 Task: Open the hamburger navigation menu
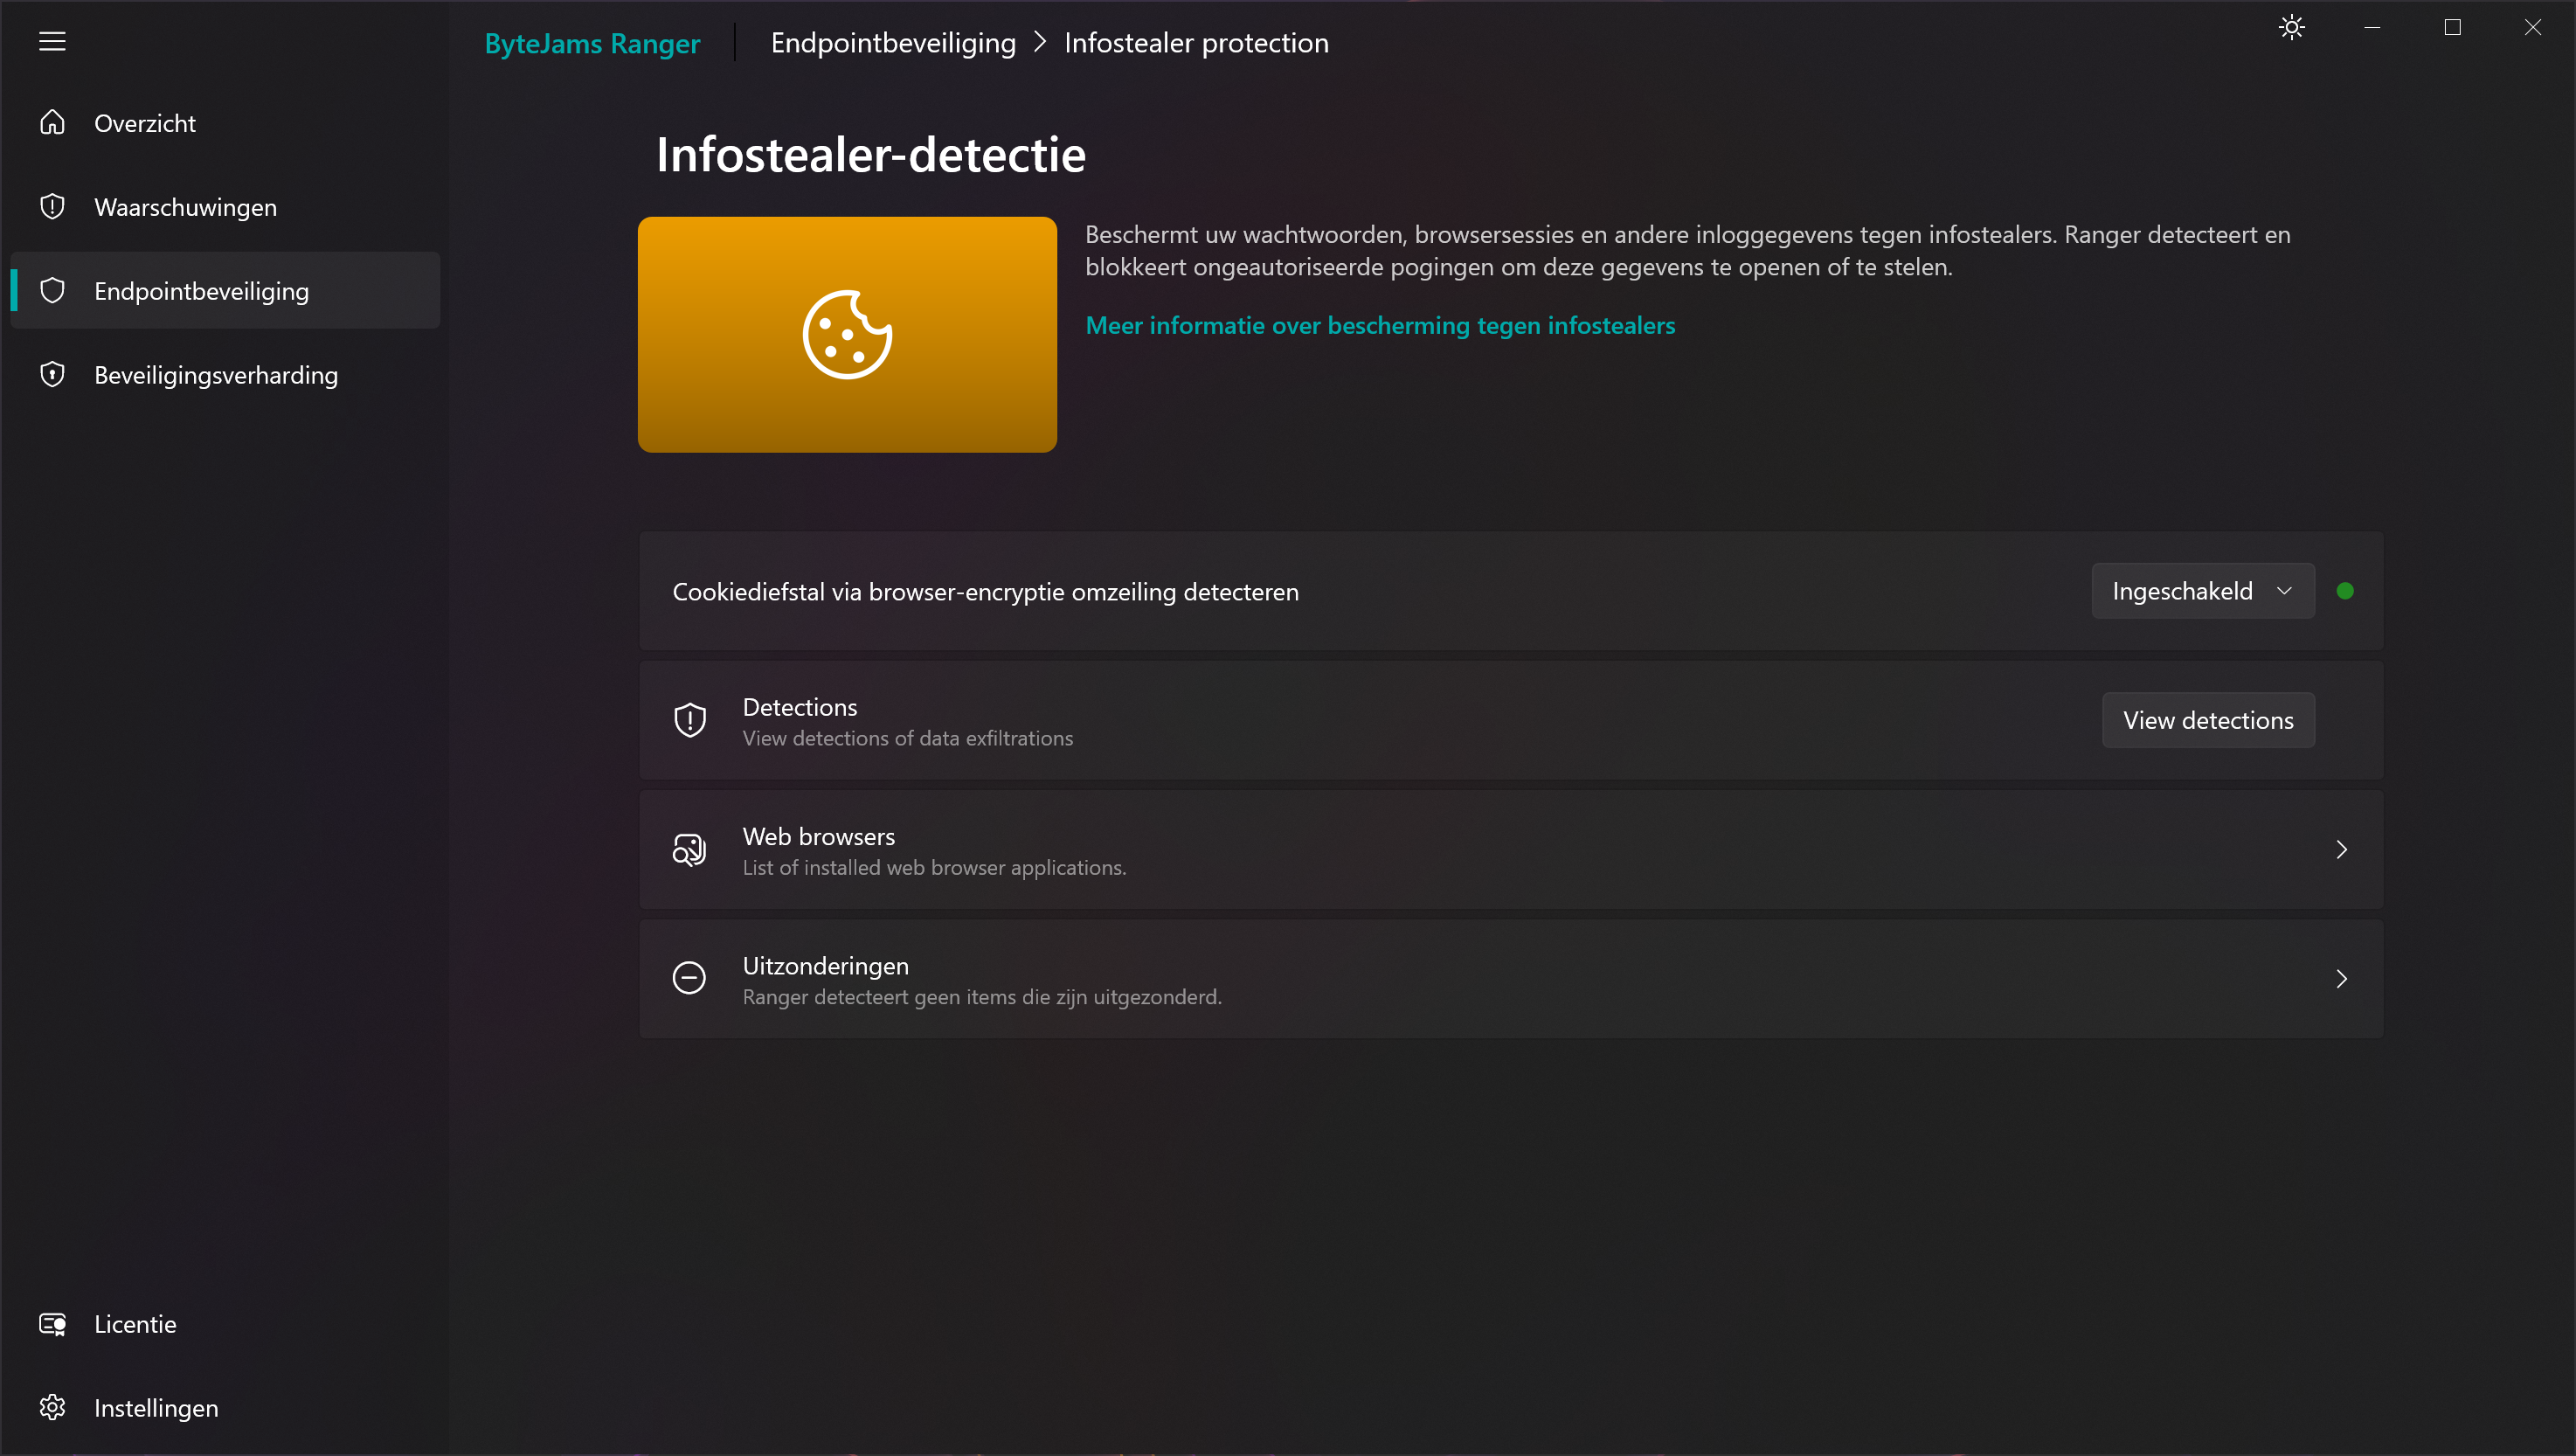click(52, 41)
